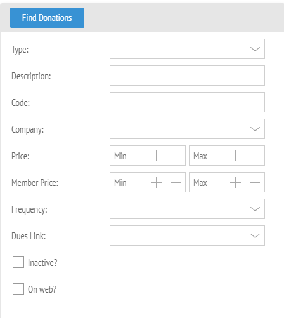Viewport: 284px width, 318px height.
Task: Increase Price Min with plus icon
Action: point(156,156)
